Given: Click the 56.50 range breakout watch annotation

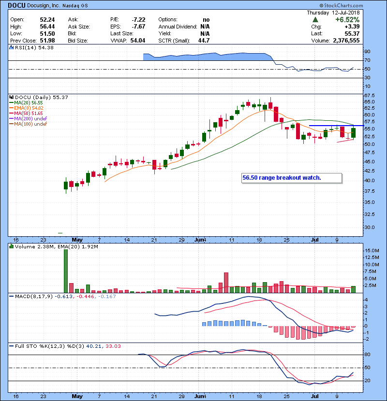Looking at the screenshot, I should 292,178.
